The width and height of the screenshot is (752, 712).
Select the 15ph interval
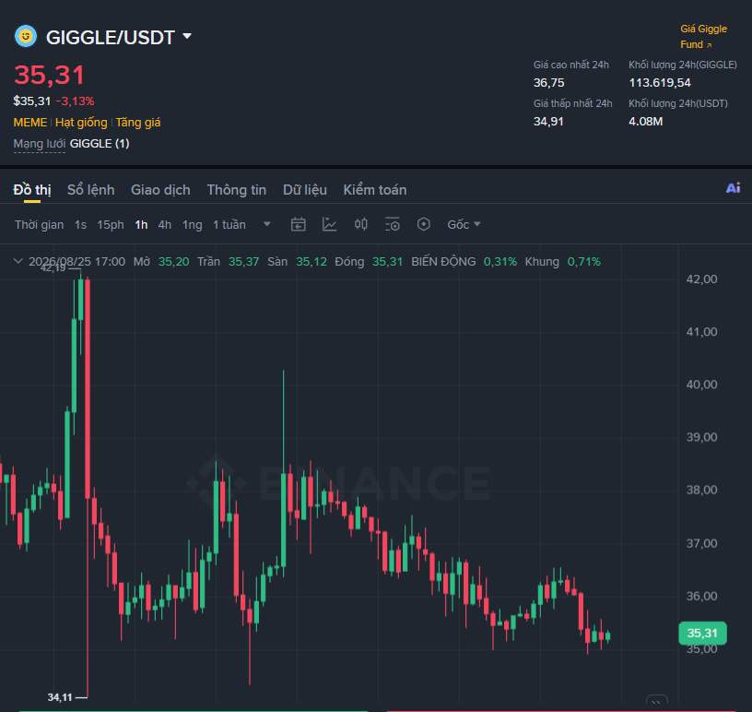111,225
